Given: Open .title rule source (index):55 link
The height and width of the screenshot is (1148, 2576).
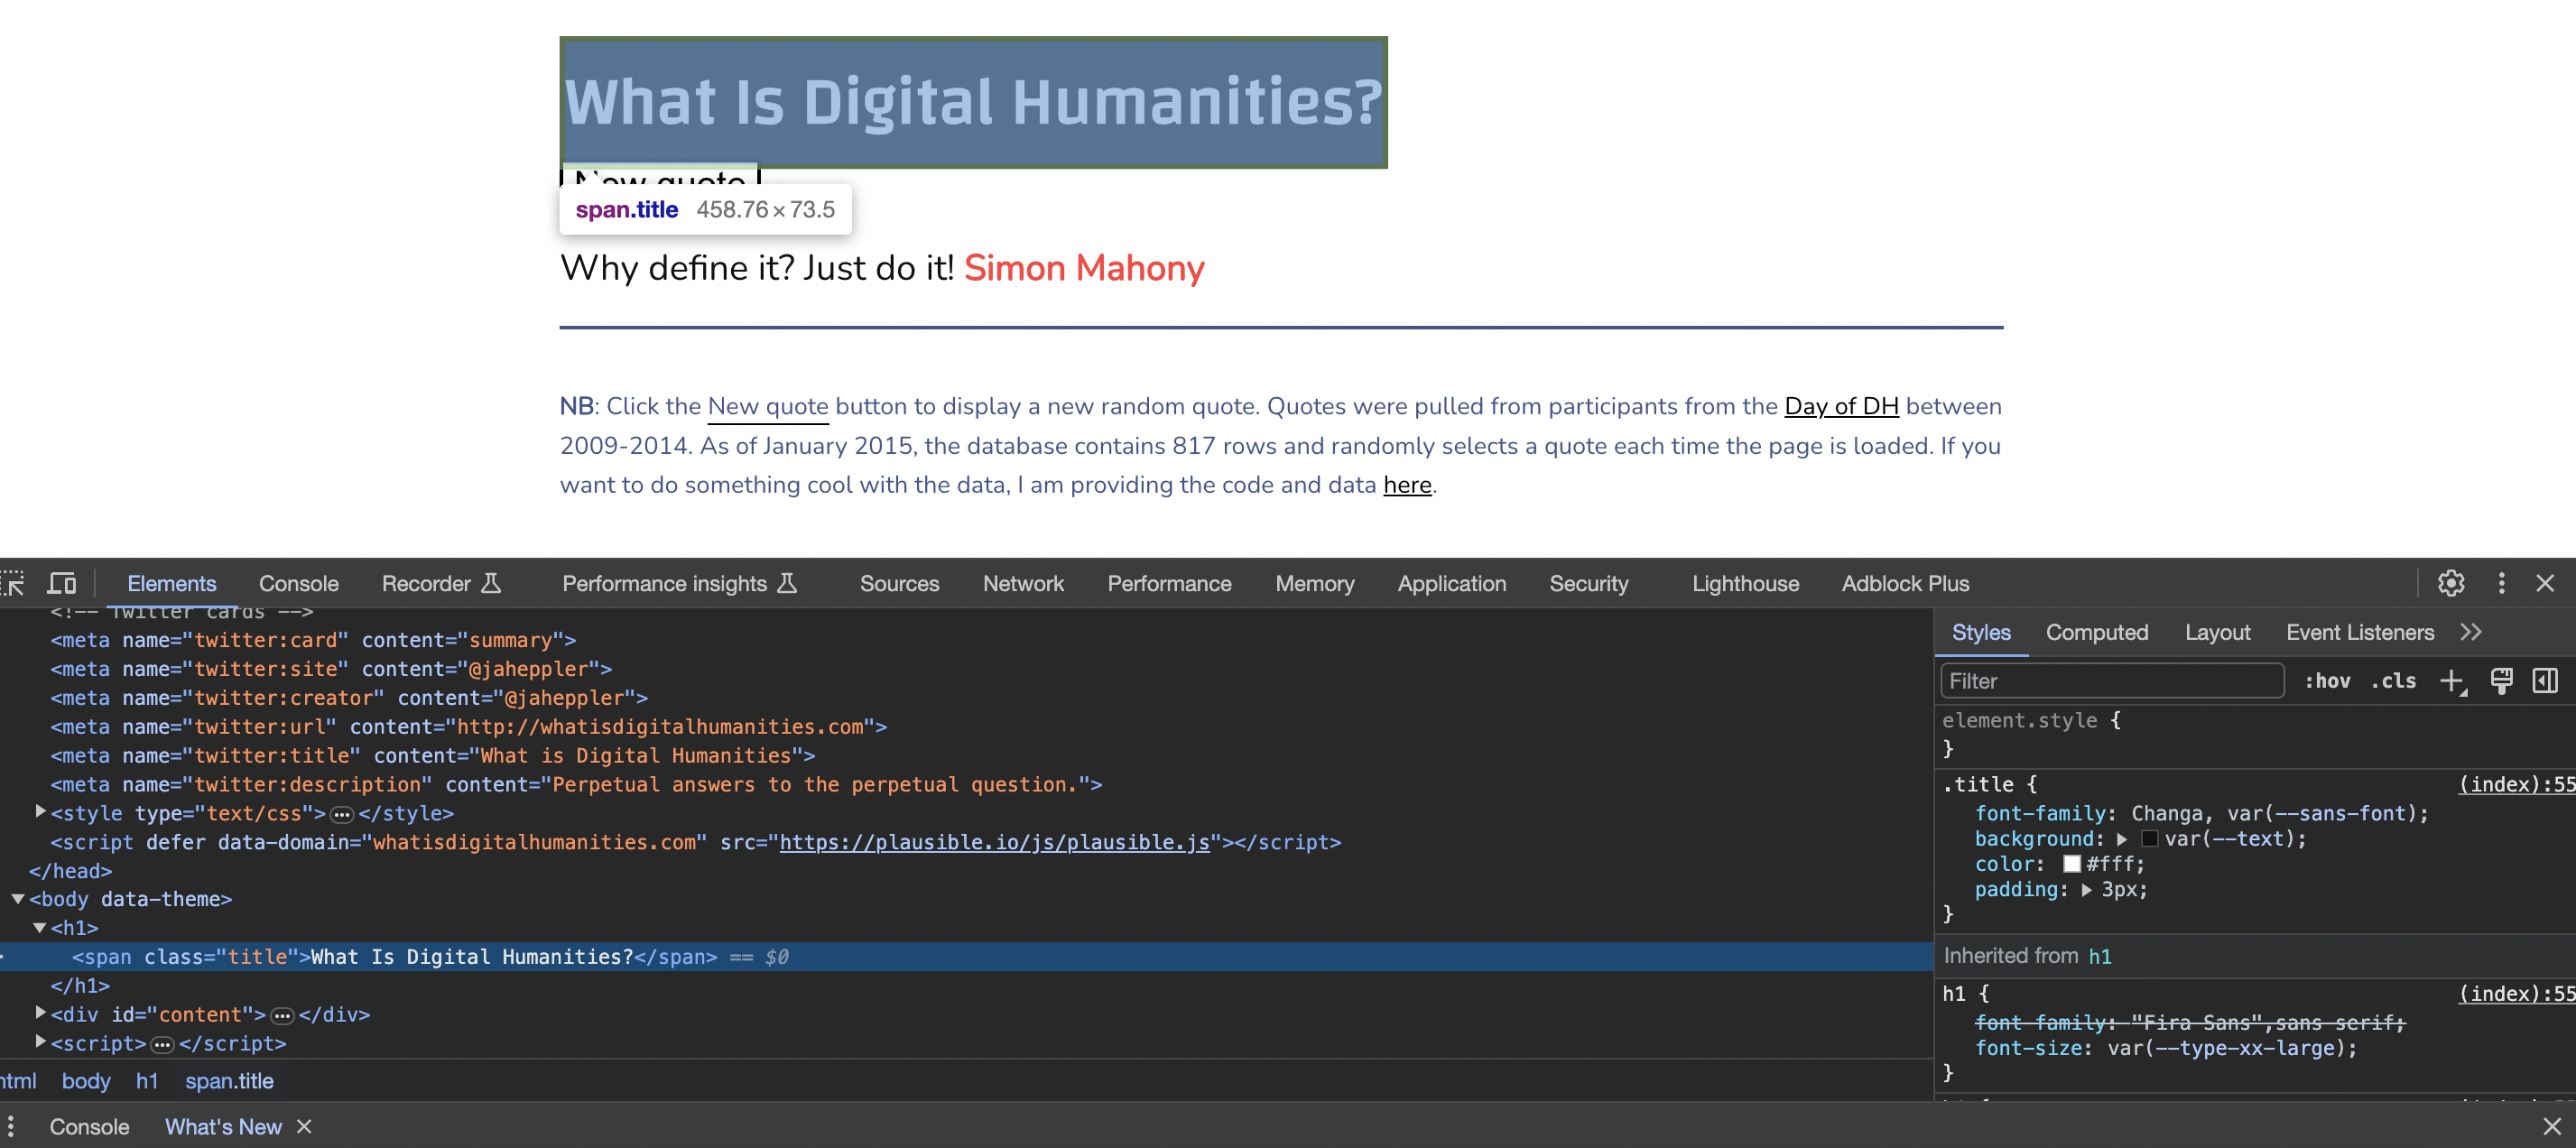Looking at the screenshot, I should point(2516,784).
